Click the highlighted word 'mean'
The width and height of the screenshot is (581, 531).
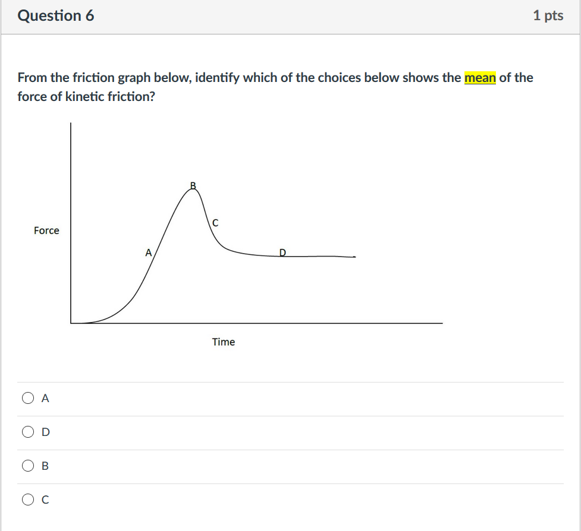(x=480, y=77)
